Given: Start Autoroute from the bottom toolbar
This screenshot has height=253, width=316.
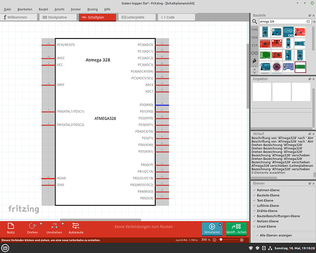Looking at the screenshot, I should [x=76, y=226].
